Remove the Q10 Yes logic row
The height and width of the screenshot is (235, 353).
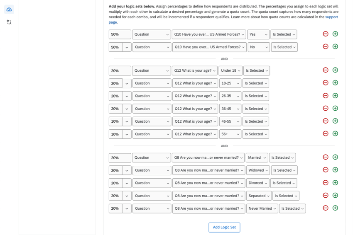click(326, 34)
